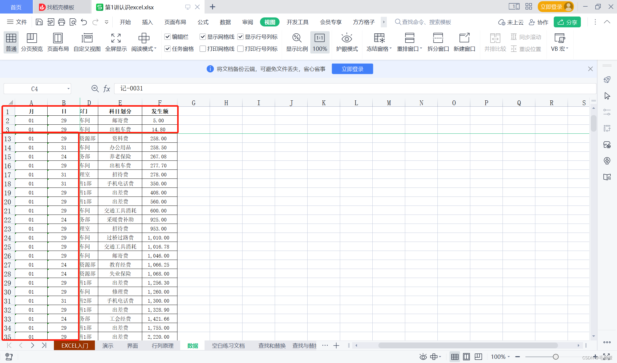Dismiss the cloud backup banner
The image size is (617, 363).
point(590,69)
